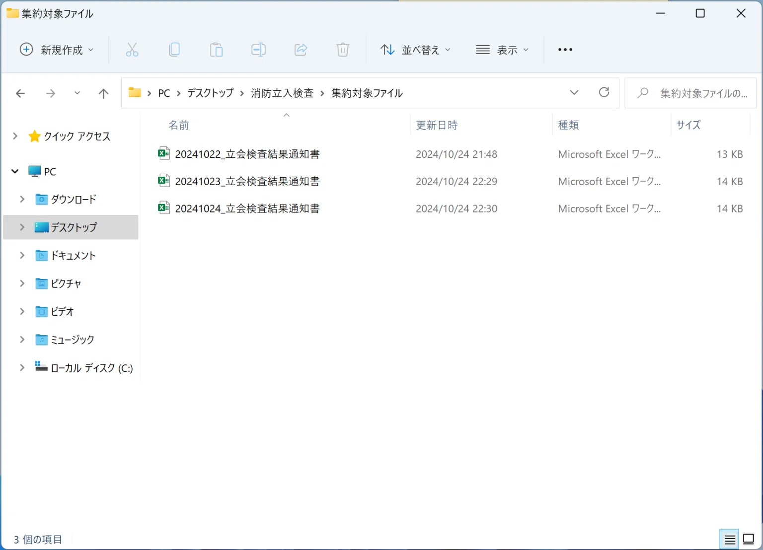763x550 pixels.
Task: Select PC in the navigation pane
Action: coord(50,172)
